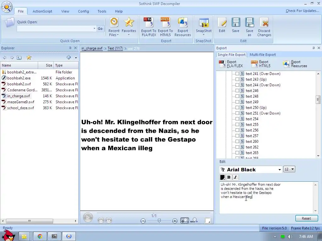Open the Help ribbon tab

point(119,11)
